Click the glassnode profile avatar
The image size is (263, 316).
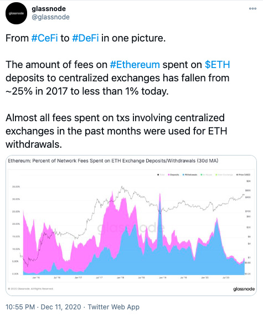[16, 13]
